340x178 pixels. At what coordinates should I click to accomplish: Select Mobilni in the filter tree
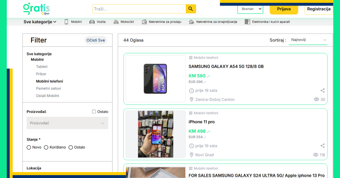pos(37,60)
